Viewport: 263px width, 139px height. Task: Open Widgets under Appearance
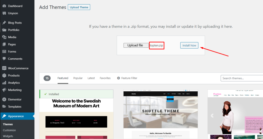[x=8, y=136]
